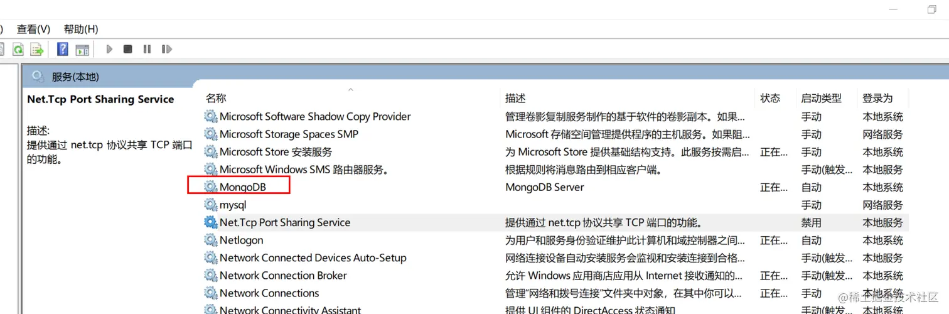949x314 pixels.
Task: Click the 登录为 column header
Action: click(x=877, y=98)
